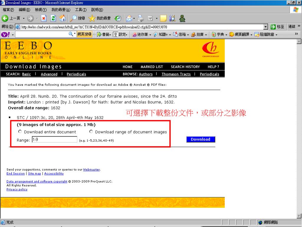Select Download range of document images option
The image size is (302, 227).
click(x=91, y=132)
